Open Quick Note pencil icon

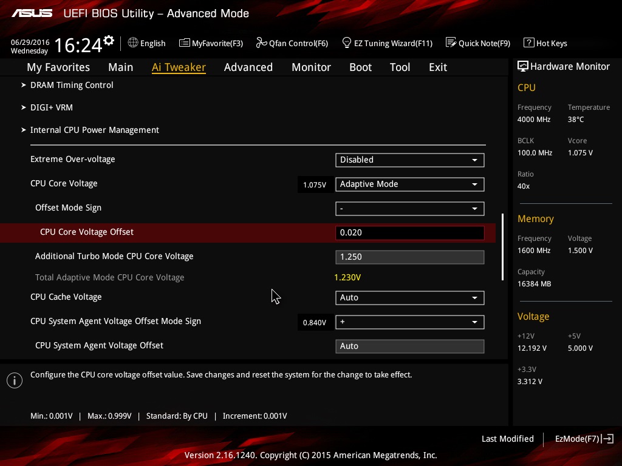(x=451, y=43)
